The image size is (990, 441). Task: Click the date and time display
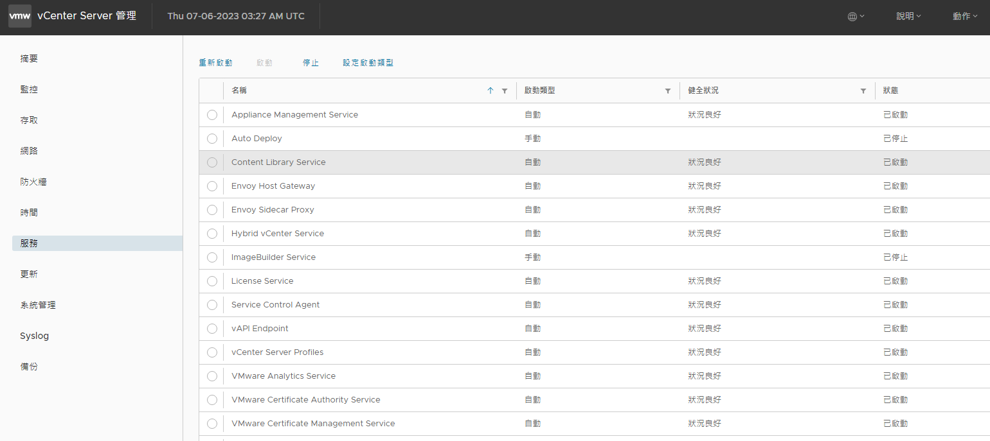click(x=236, y=16)
